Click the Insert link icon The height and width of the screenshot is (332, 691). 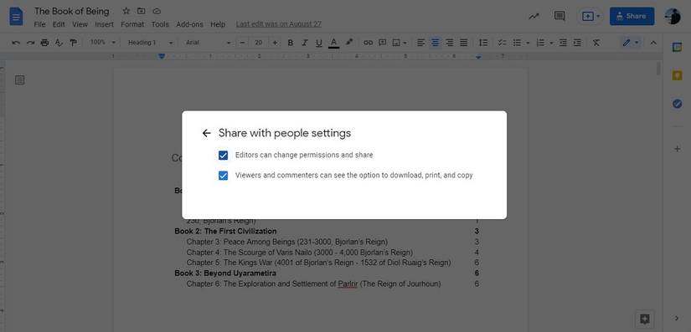368,43
